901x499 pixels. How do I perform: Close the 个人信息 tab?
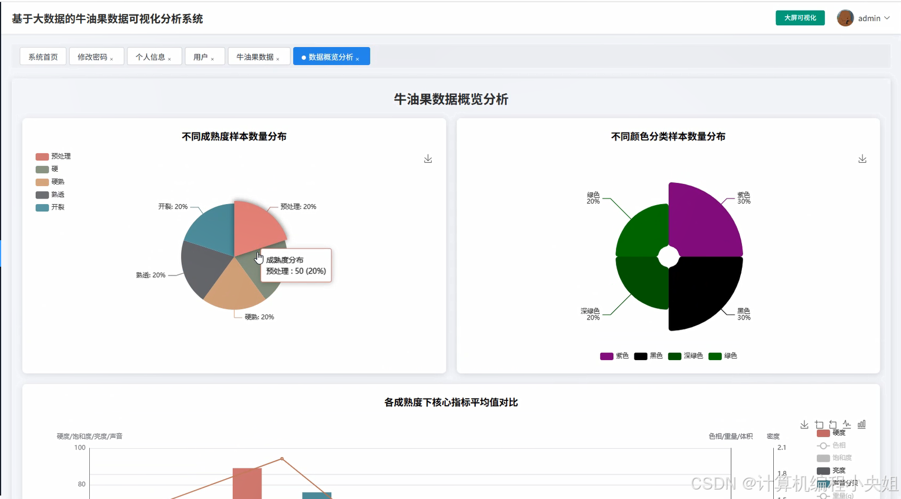170,59
